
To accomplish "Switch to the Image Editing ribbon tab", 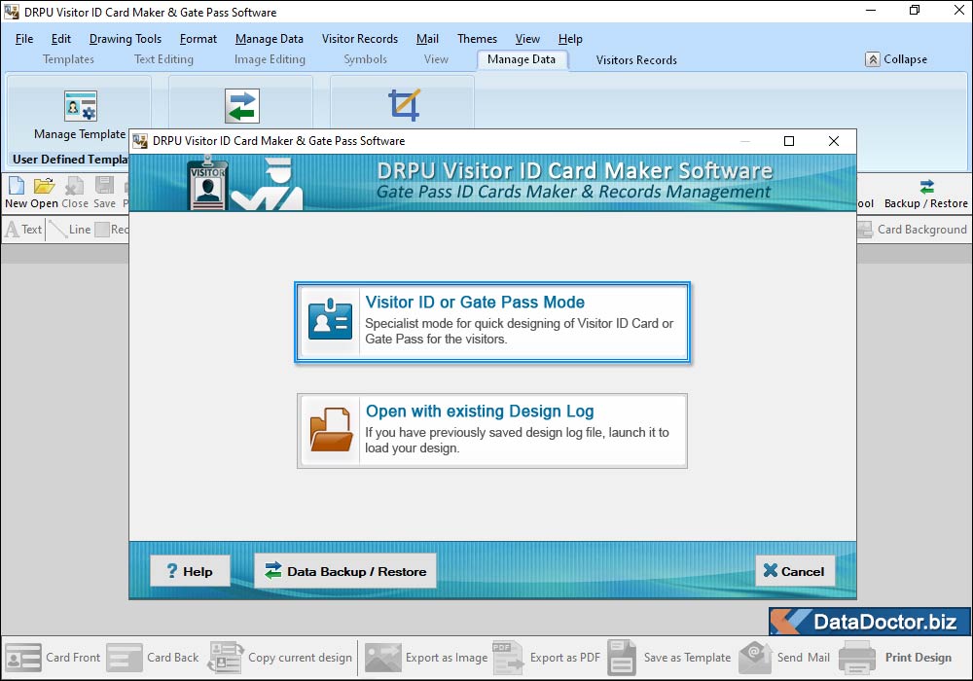I will pyautogui.click(x=270, y=59).
